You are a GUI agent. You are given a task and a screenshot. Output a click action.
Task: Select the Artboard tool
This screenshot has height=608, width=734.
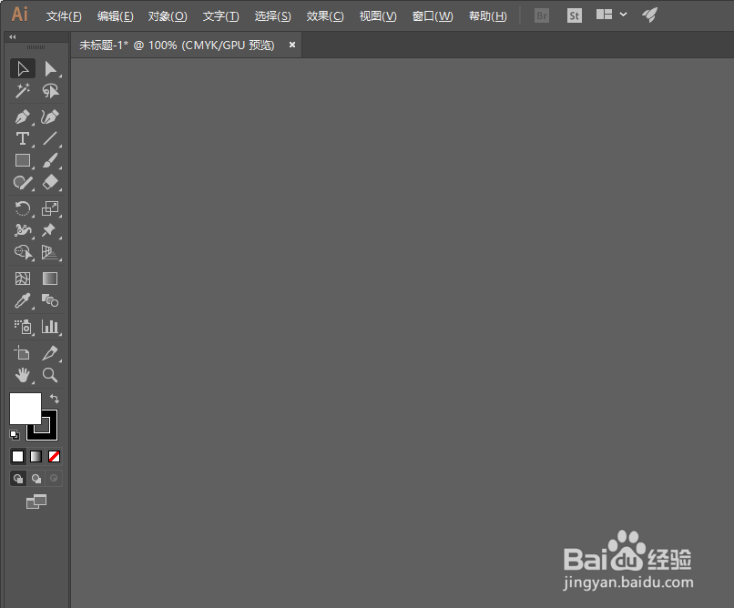point(23,353)
